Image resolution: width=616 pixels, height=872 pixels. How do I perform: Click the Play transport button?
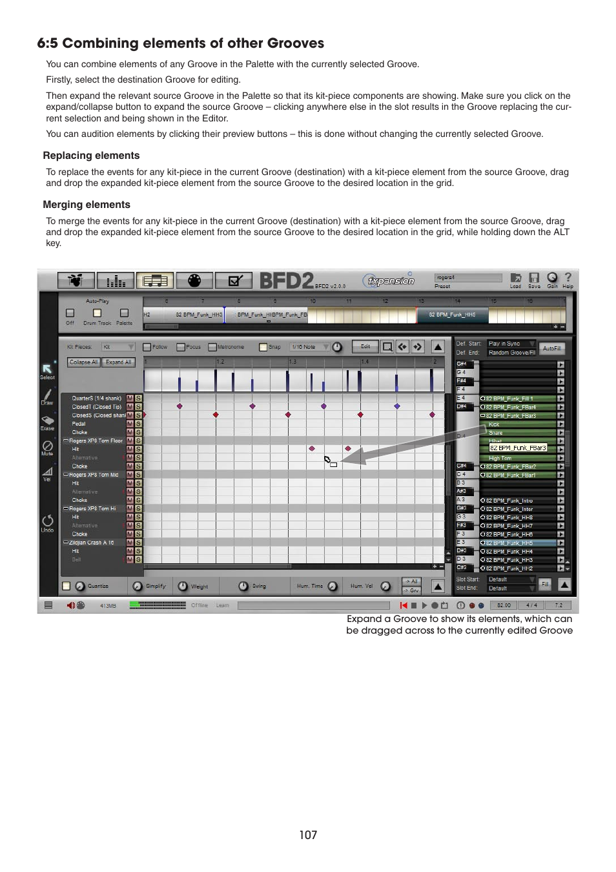pos(424,605)
